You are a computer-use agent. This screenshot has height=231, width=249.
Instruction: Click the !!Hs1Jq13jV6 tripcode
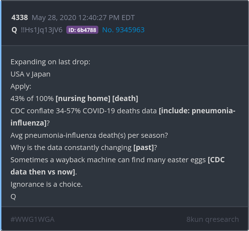pyautogui.click(x=41, y=30)
